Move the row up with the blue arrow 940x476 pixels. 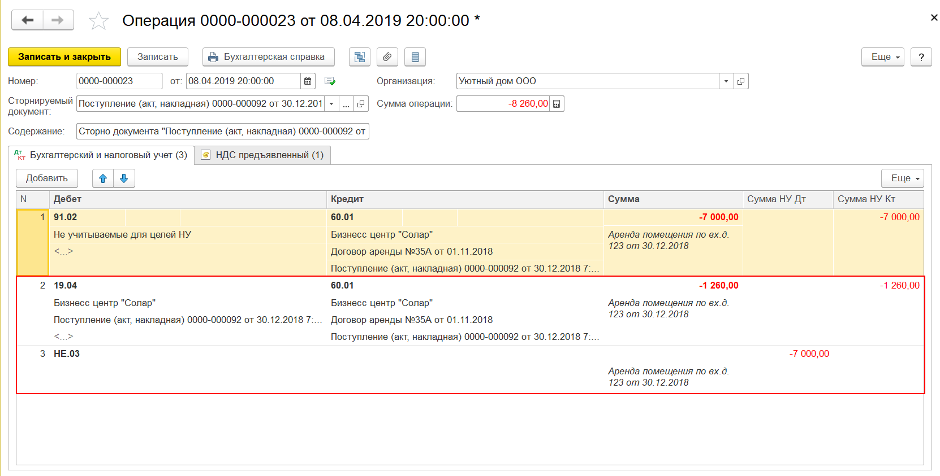pyautogui.click(x=103, y=178)
